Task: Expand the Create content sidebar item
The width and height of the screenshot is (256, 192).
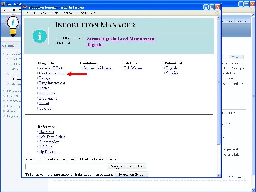Action: point(4,101)
